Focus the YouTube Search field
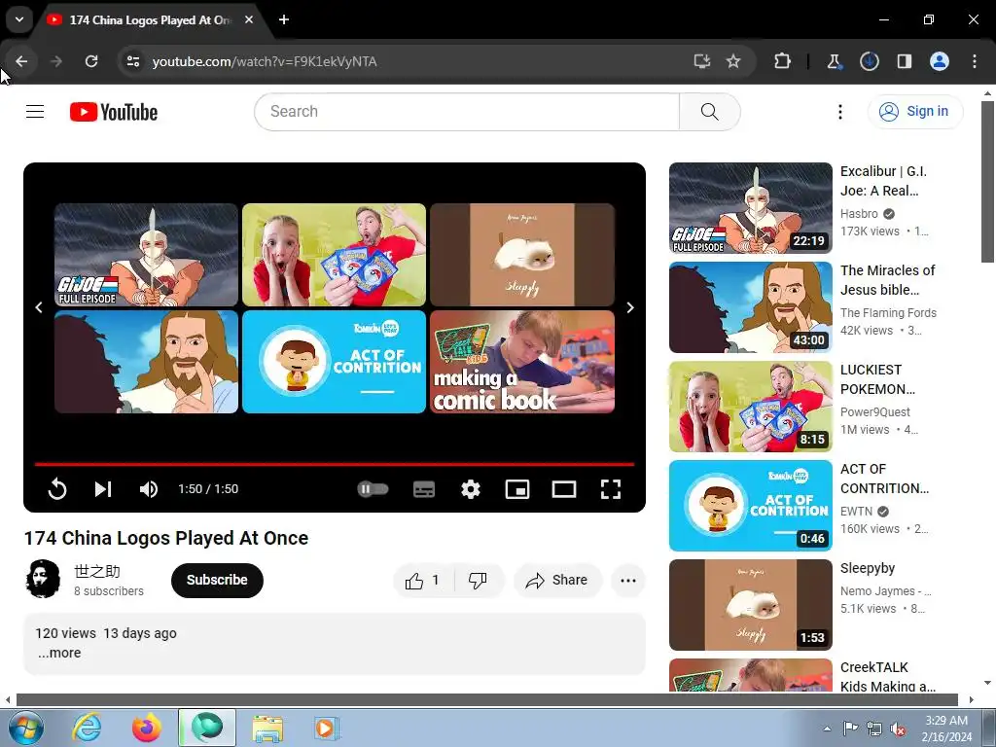The width and height of the screenshot is (996, 747). 467,112
